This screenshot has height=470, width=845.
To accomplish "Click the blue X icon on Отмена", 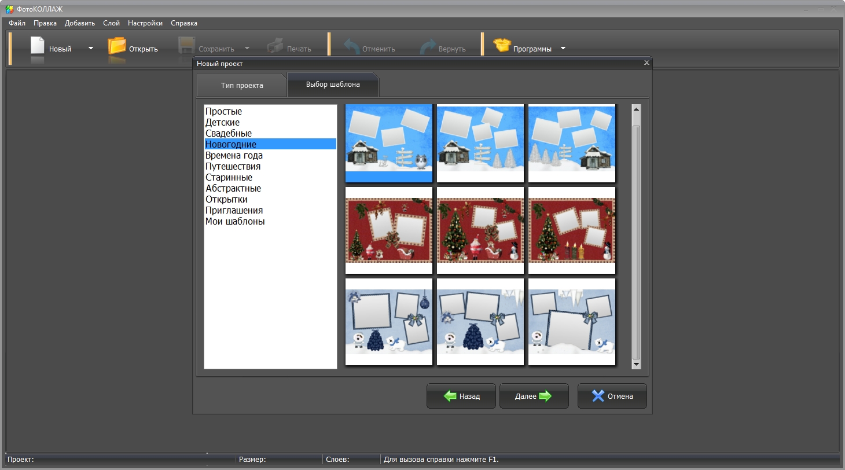I will coord(598,396).
